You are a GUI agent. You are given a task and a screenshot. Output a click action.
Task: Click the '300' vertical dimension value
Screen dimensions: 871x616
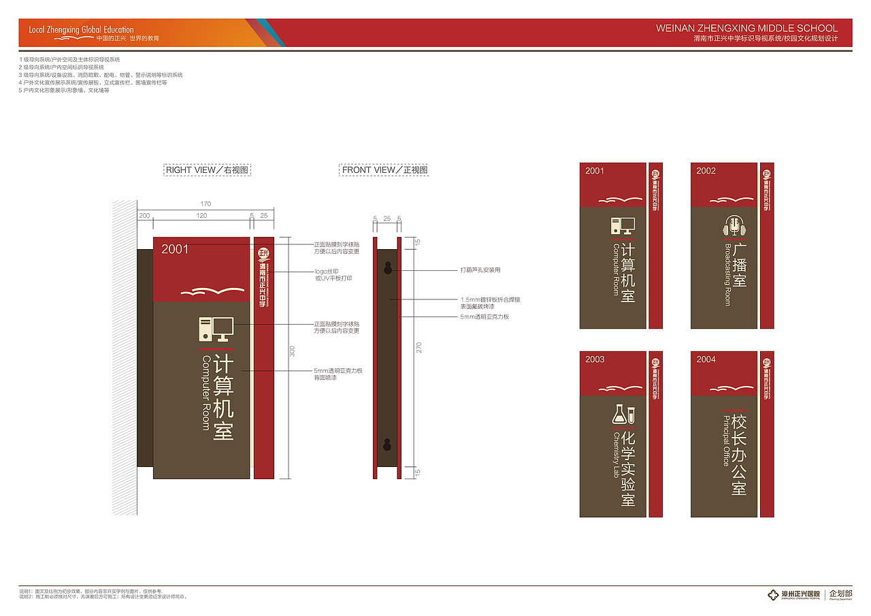tap(293, 351)
